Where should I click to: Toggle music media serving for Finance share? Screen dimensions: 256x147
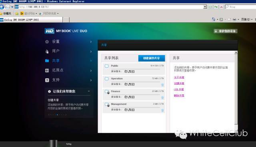click(x=130, y=97)
